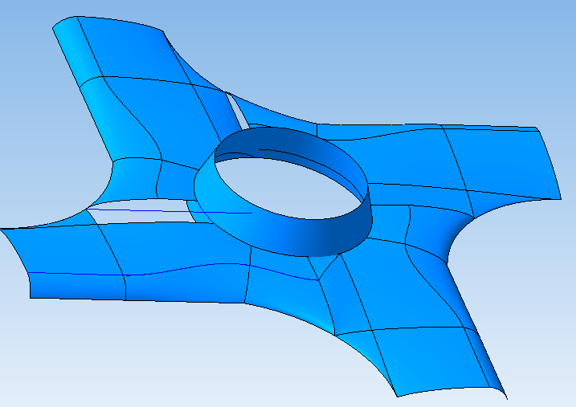576x407 pixels.
Task: Pick the straight blue line crossing the left gap
Action: [x=169, y=211]
